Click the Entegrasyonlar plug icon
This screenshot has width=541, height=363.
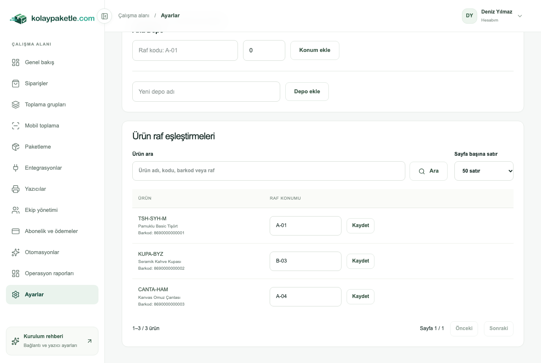point(16,168)
